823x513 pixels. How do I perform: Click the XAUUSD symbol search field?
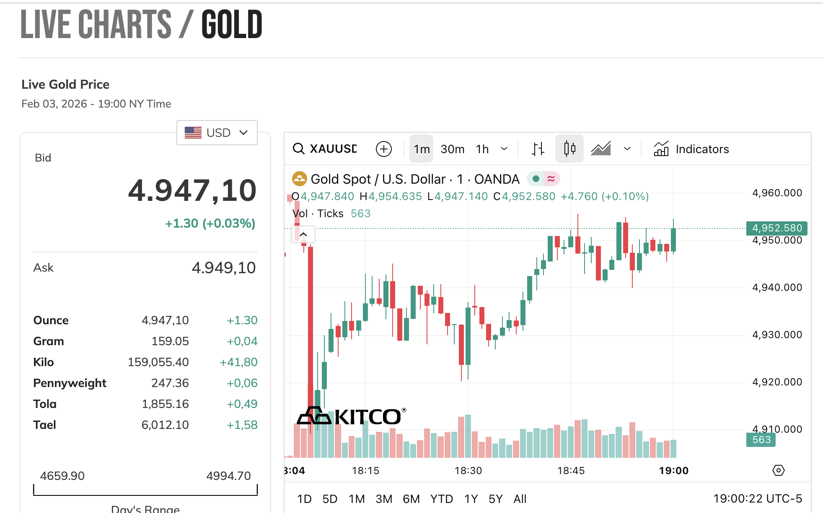point(333,149)
